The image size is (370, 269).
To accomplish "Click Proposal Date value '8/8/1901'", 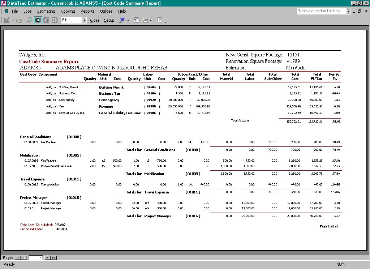I will (61, 229).
